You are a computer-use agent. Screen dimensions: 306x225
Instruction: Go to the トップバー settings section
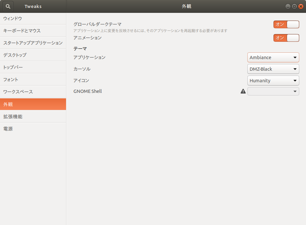pyautogui.click(x=33, y=67)
